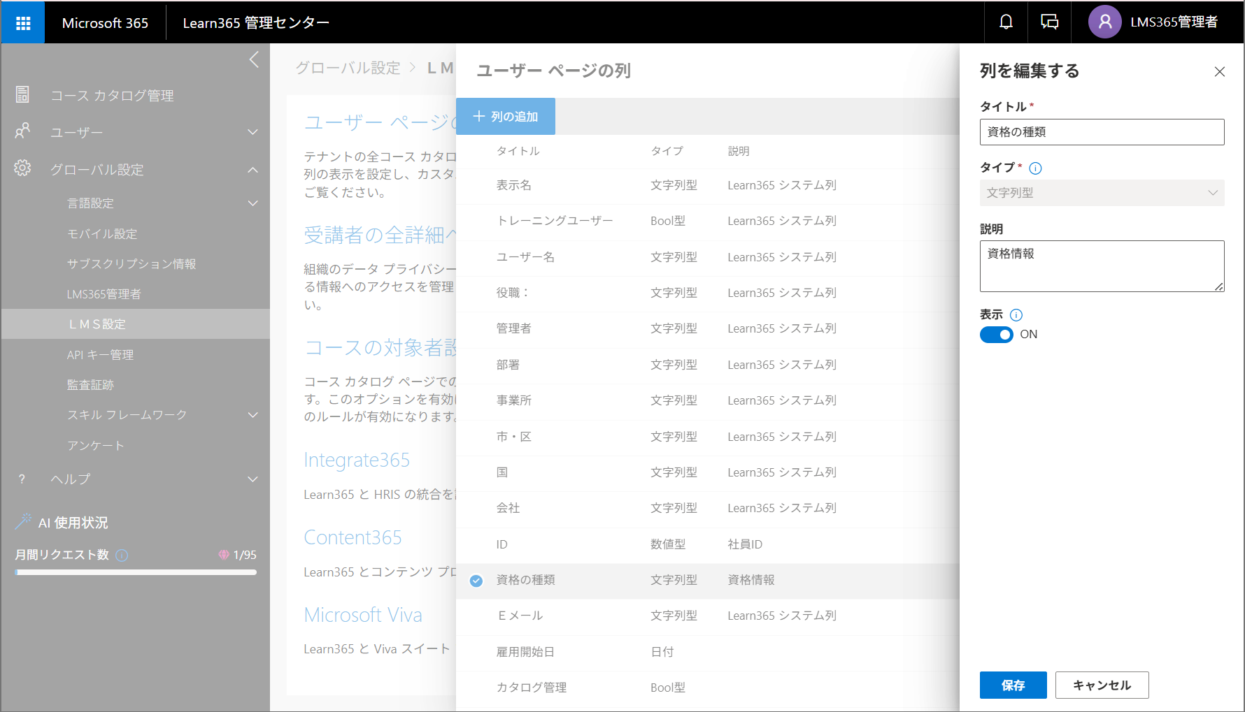The image size is (1245, 712).
Task: Select the 役職： row
Action: [x=707, y=293]
